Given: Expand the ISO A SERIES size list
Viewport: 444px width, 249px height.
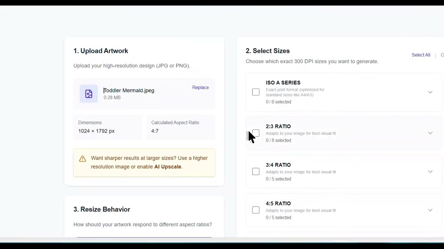Looking at the screenshot, I should click(x=430, y=92).
